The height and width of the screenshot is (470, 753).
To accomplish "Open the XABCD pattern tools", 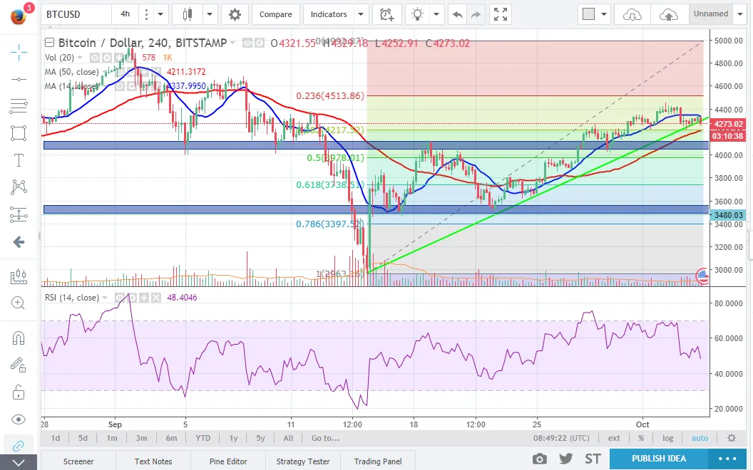I will click(x=19, y=187).
